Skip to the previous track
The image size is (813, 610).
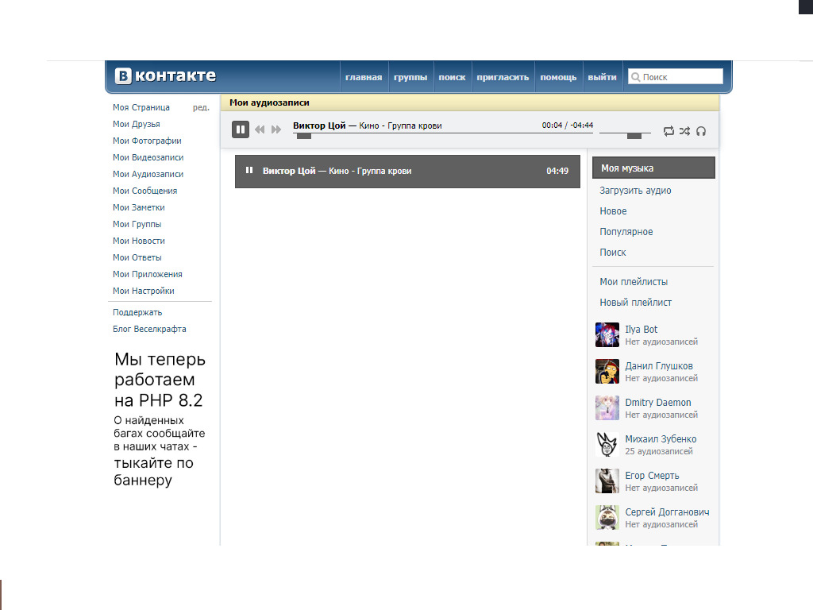click(x=260, y=129)
